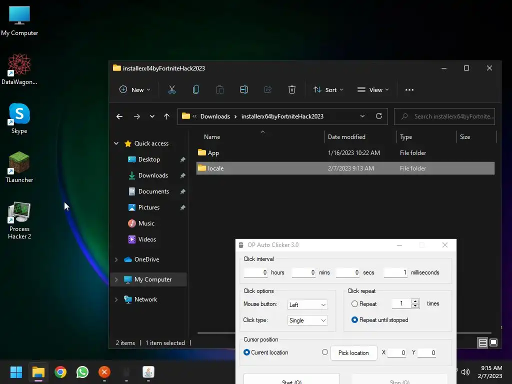
Task: Sort by the Type column header
Action: coord(406,137)
